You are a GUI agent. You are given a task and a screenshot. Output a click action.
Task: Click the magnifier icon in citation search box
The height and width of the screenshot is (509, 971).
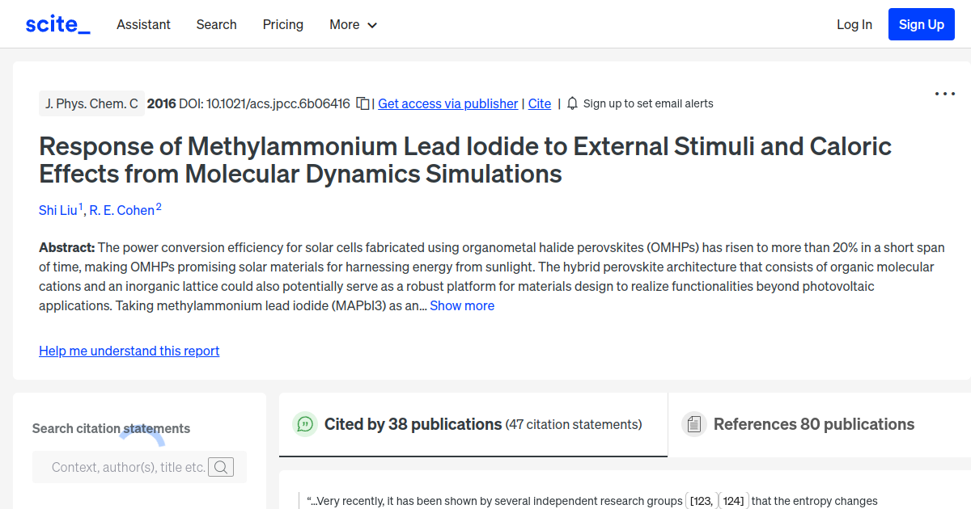click(221, 467)
